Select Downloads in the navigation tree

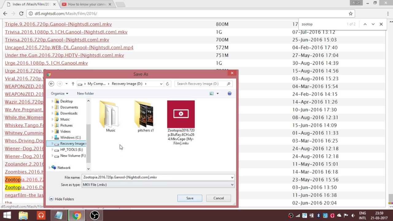69,113
